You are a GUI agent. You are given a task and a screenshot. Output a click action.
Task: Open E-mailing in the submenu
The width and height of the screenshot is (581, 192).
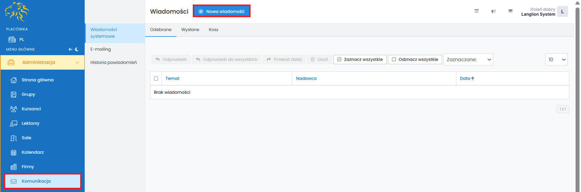coord(100,49)
